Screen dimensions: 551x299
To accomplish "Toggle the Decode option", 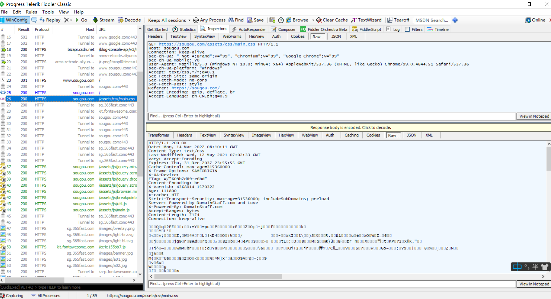I will click(x=129, y=20).
